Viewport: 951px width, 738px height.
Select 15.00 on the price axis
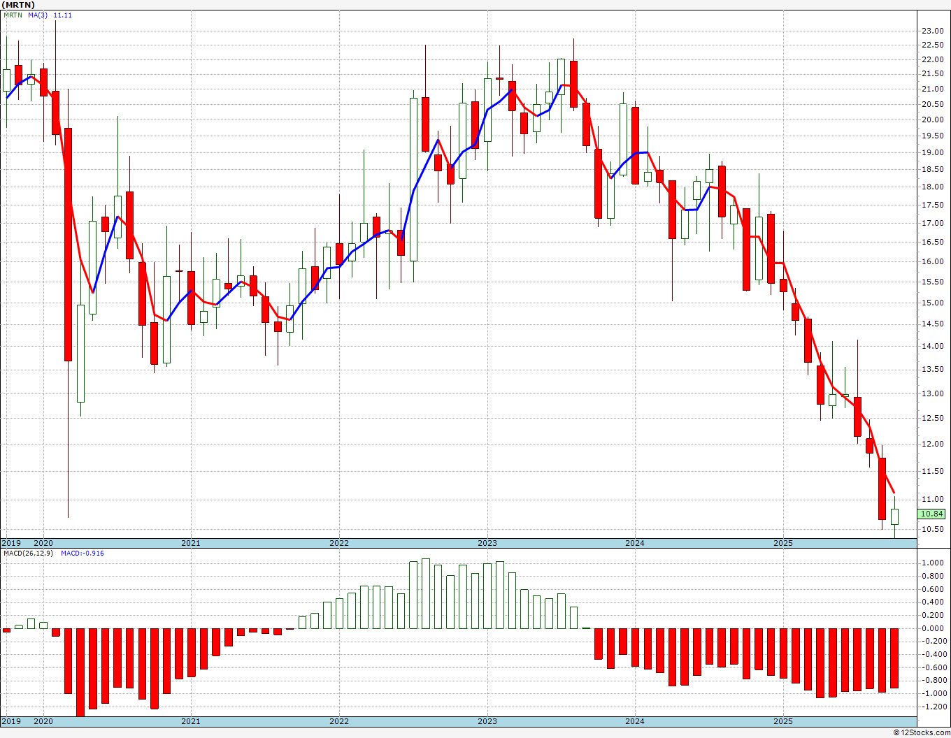pyautogui.click(x=932, y=303)
